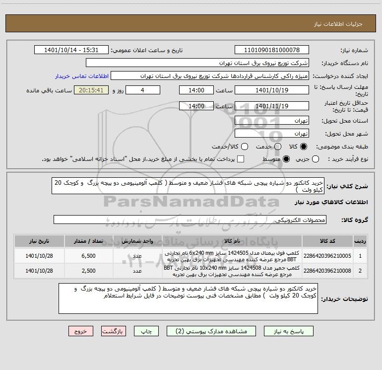Click the delivery city field شهر محل تحویل

[x=272, y=134]
